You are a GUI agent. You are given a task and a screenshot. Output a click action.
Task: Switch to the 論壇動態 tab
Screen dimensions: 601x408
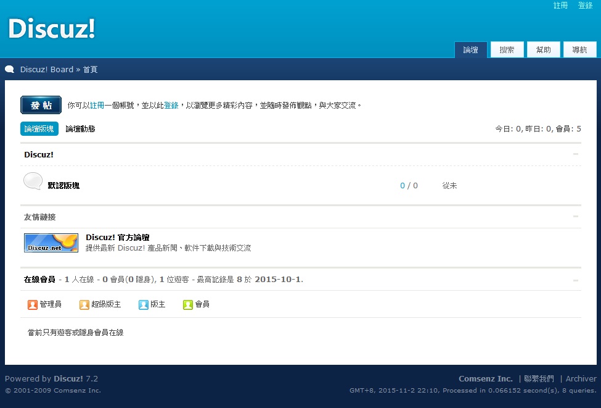coord(80,128)
